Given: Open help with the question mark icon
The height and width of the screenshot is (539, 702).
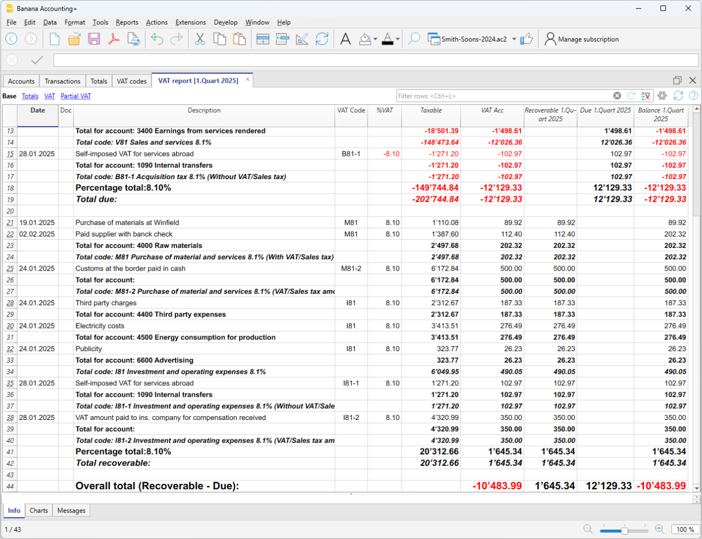Looking at the screenshot, I should [x=693, y=96].
